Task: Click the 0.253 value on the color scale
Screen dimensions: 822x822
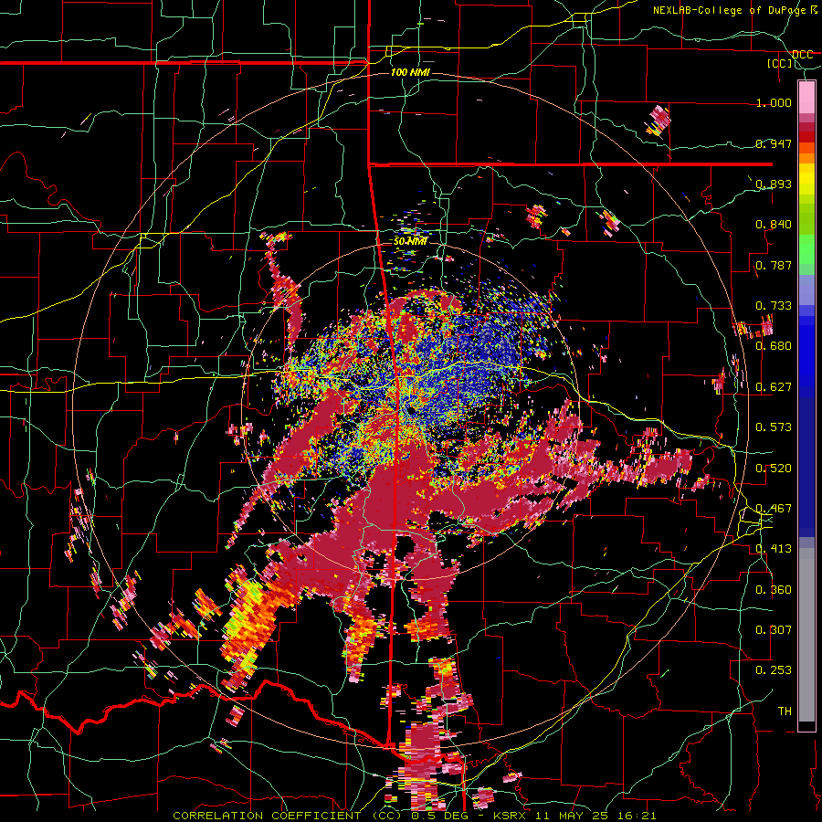Action: click(x=774, y=670)
